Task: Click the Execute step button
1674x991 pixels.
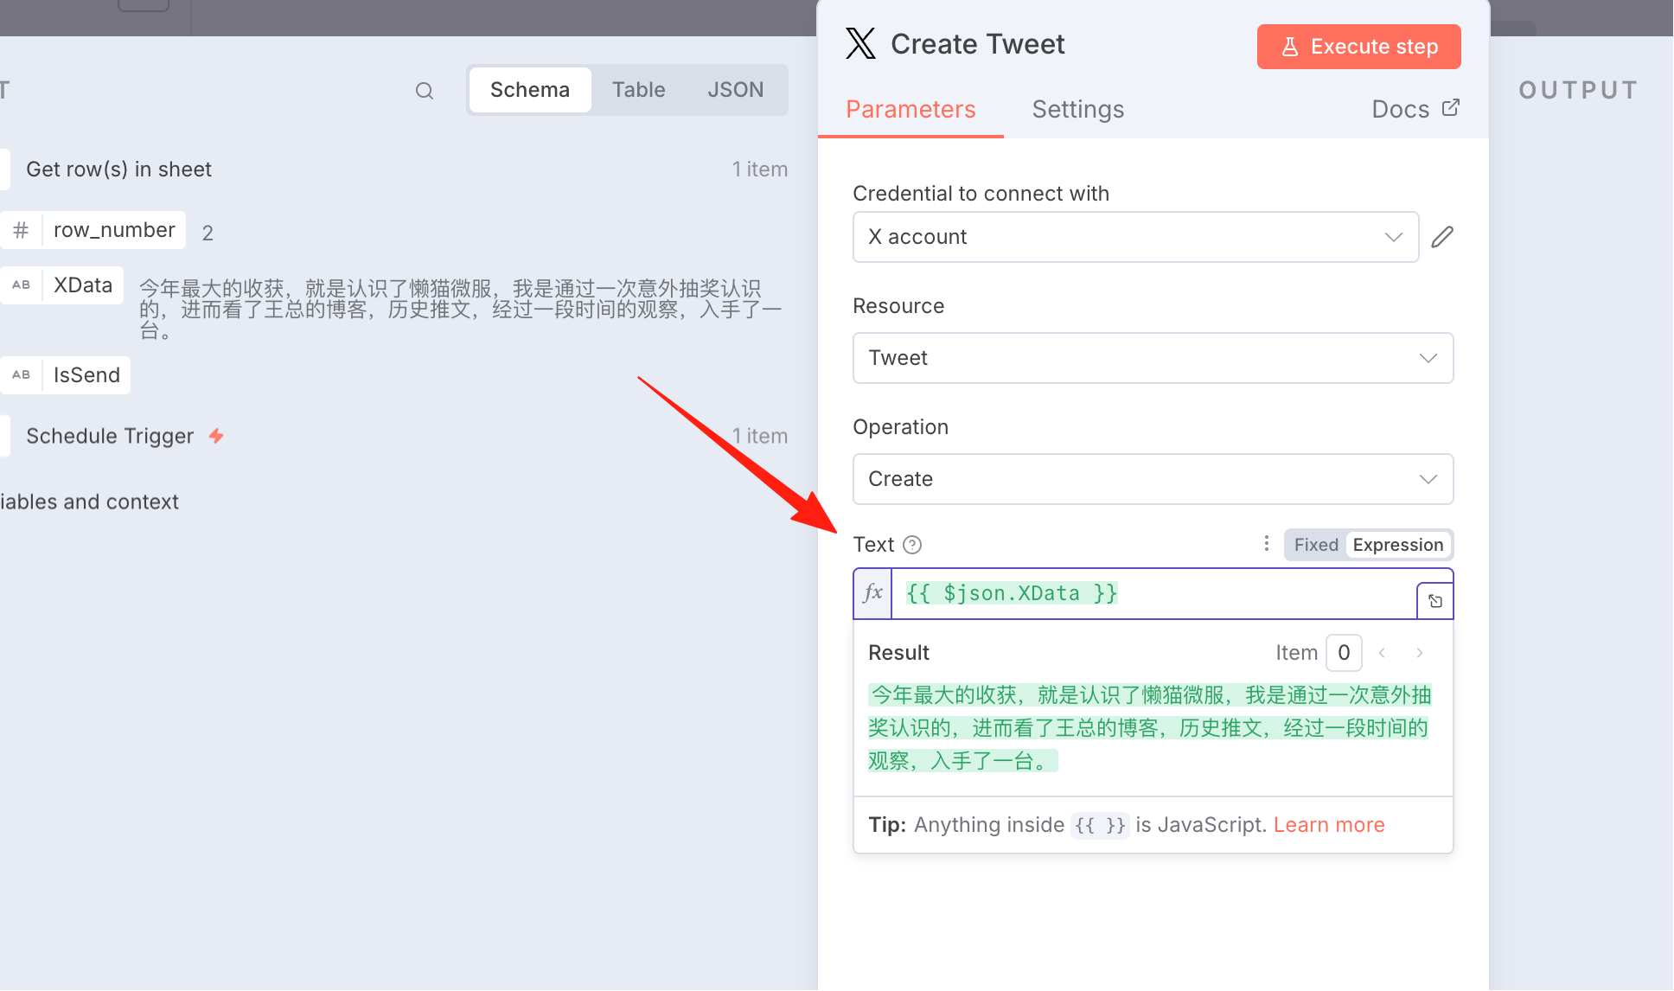Action: (x=1358, y=47)
